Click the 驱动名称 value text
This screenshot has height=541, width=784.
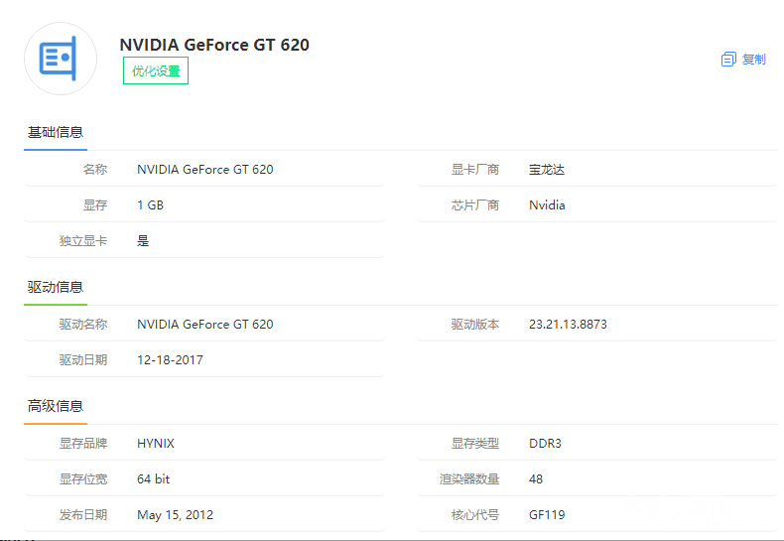pos(204,325)
